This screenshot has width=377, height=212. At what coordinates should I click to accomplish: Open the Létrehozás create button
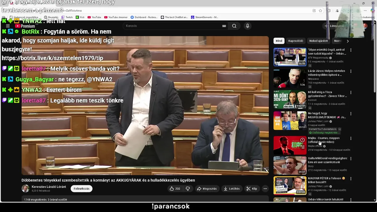[334, 26]
